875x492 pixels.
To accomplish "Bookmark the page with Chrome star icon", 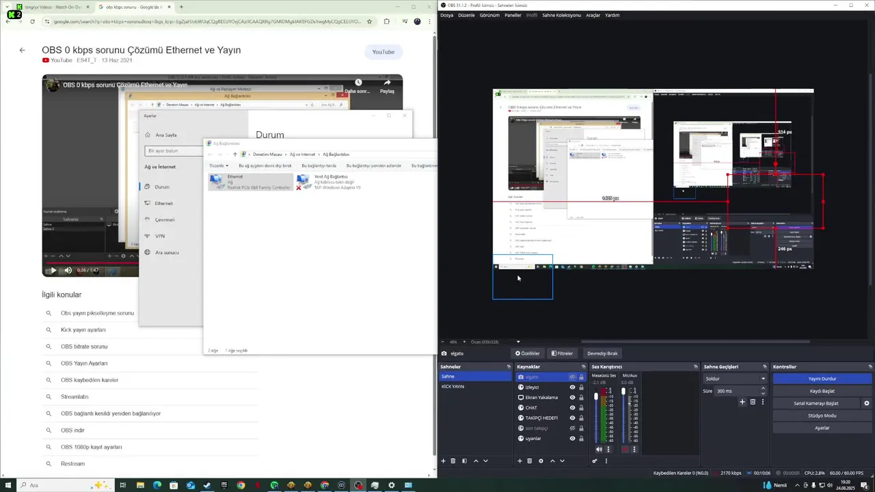I will [369, 21].
